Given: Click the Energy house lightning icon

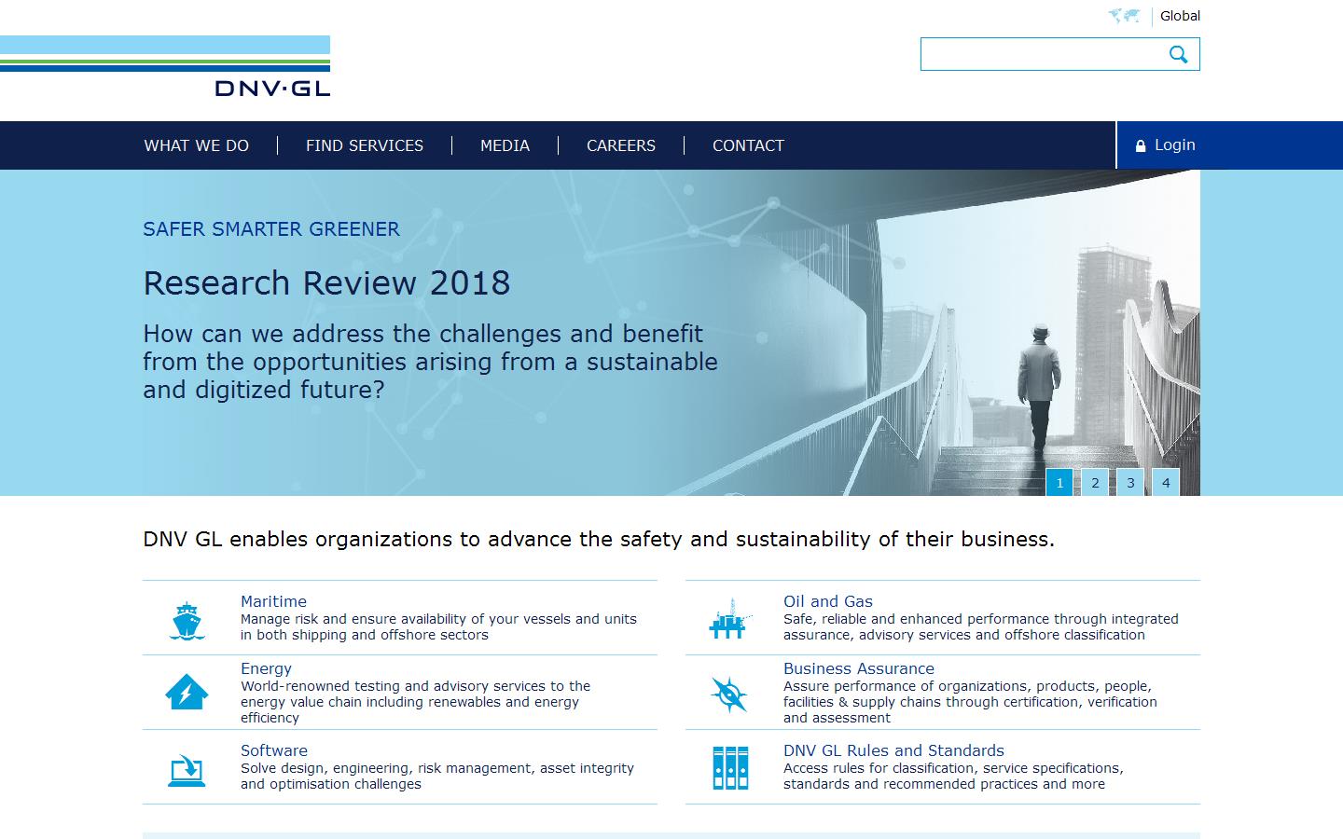Looking at the screenshot, I should pos(187,692).
